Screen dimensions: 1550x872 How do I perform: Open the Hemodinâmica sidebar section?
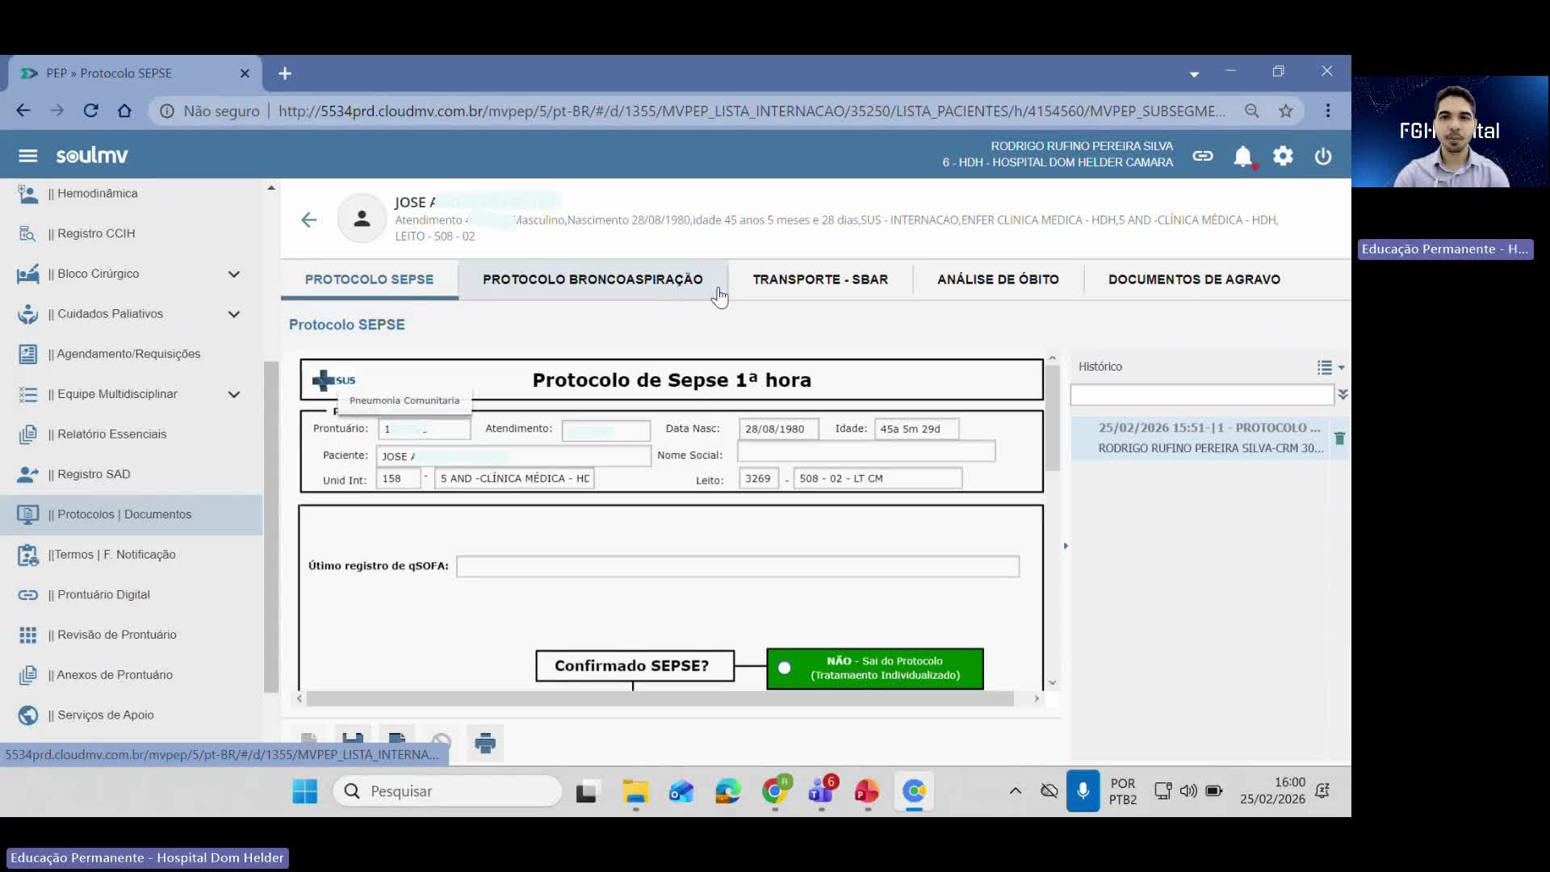[x=97, y=194]
